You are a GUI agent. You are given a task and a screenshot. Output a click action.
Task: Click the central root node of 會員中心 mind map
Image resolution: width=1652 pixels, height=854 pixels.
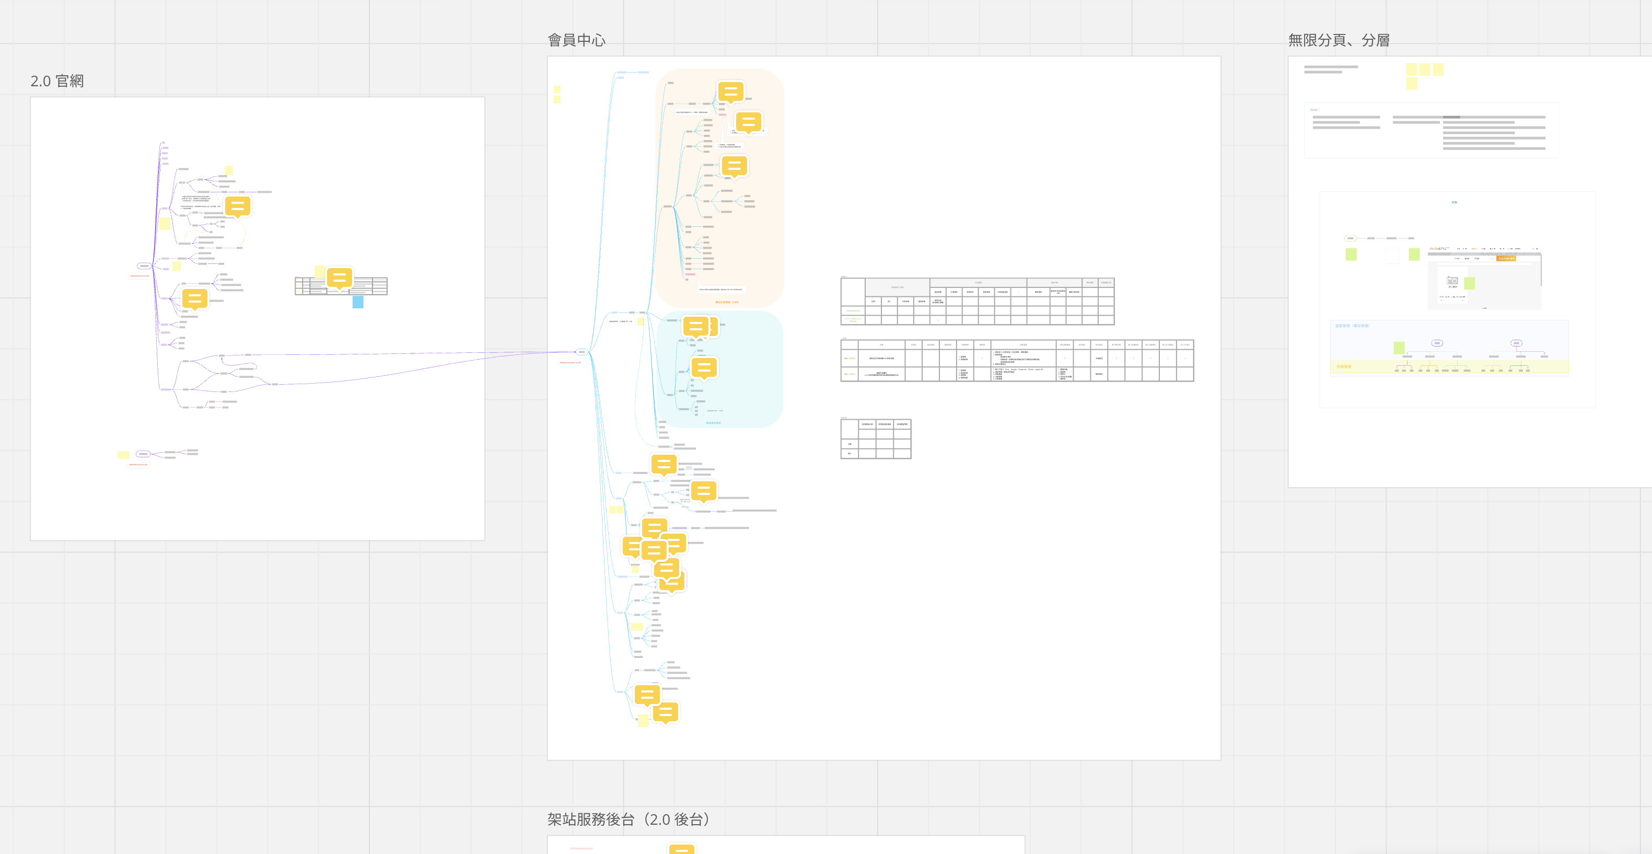pos(581,352)
